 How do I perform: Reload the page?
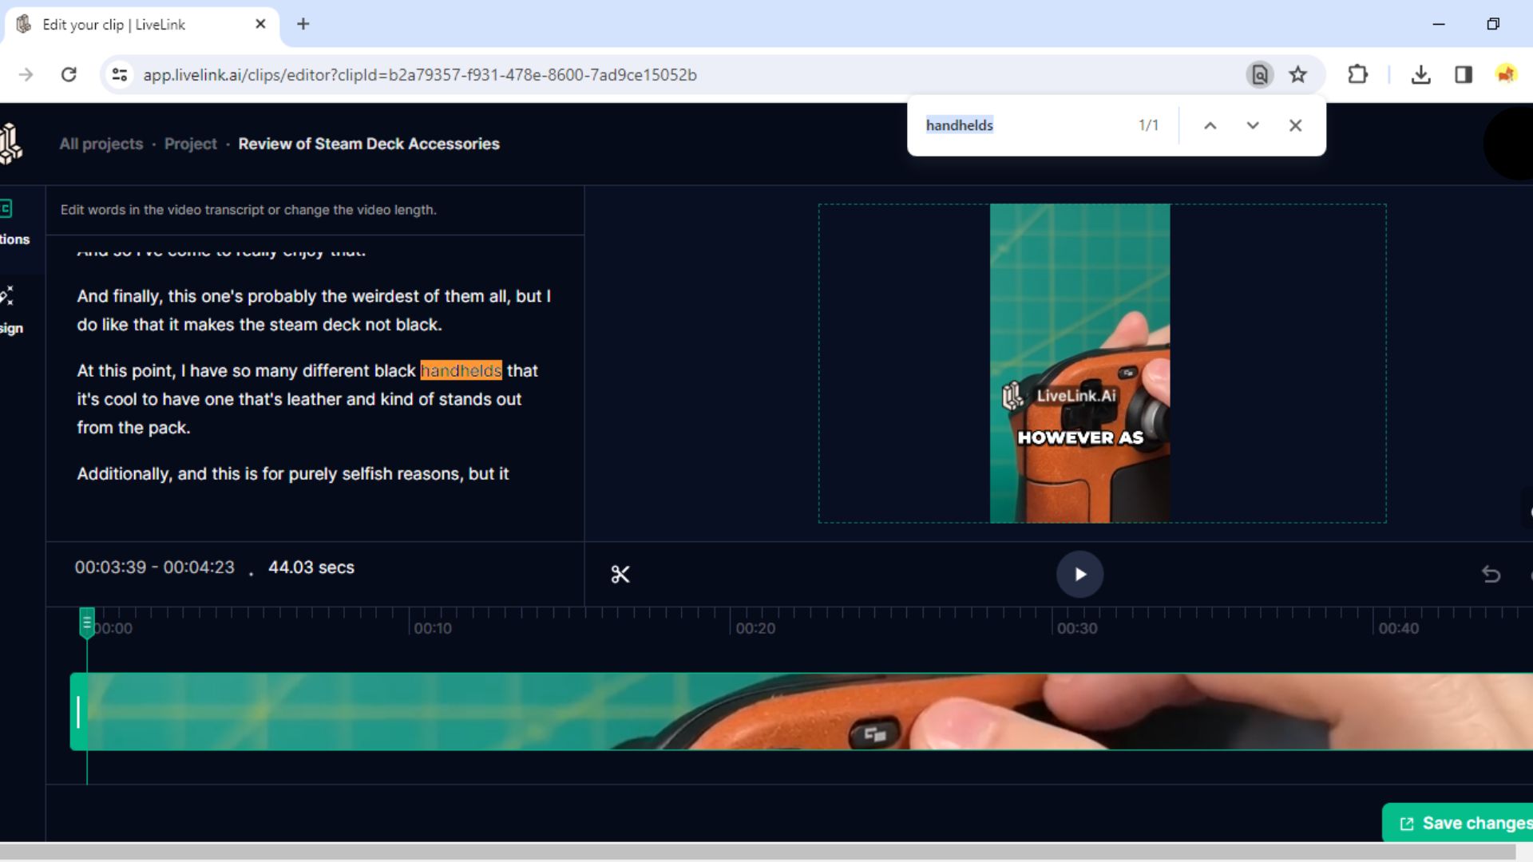pyautogui.click(x=69, y=75)
